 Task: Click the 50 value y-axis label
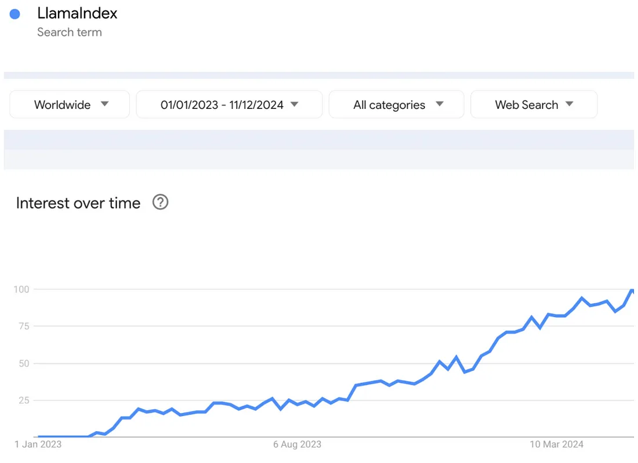tap(24, 363)
